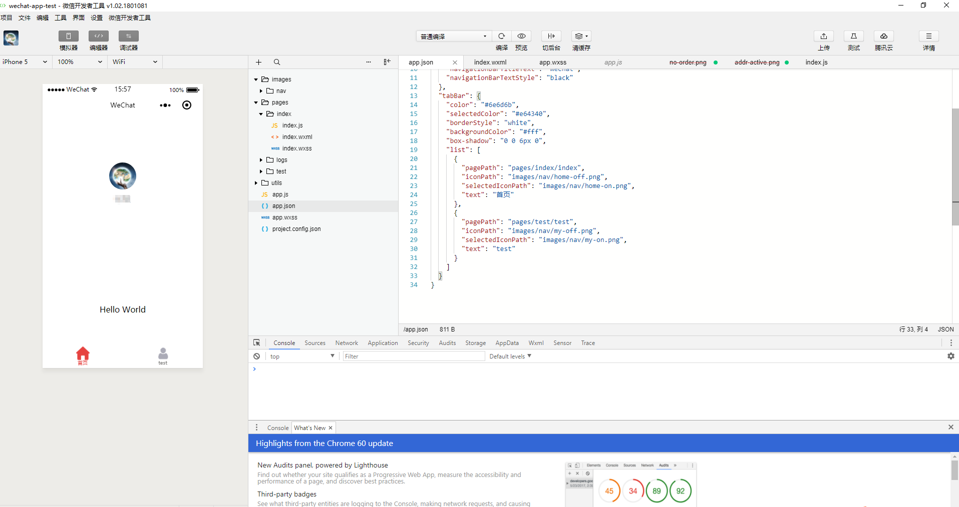Click the file search magnifier icon
The image size is (959, 507).
[x=277, y=62]
